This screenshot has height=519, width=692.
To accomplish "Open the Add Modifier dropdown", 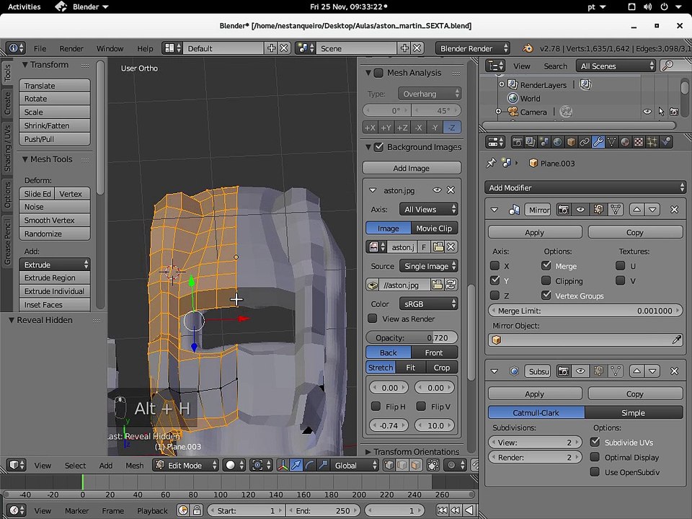I will pyautogui.click(x=585, y=187).
